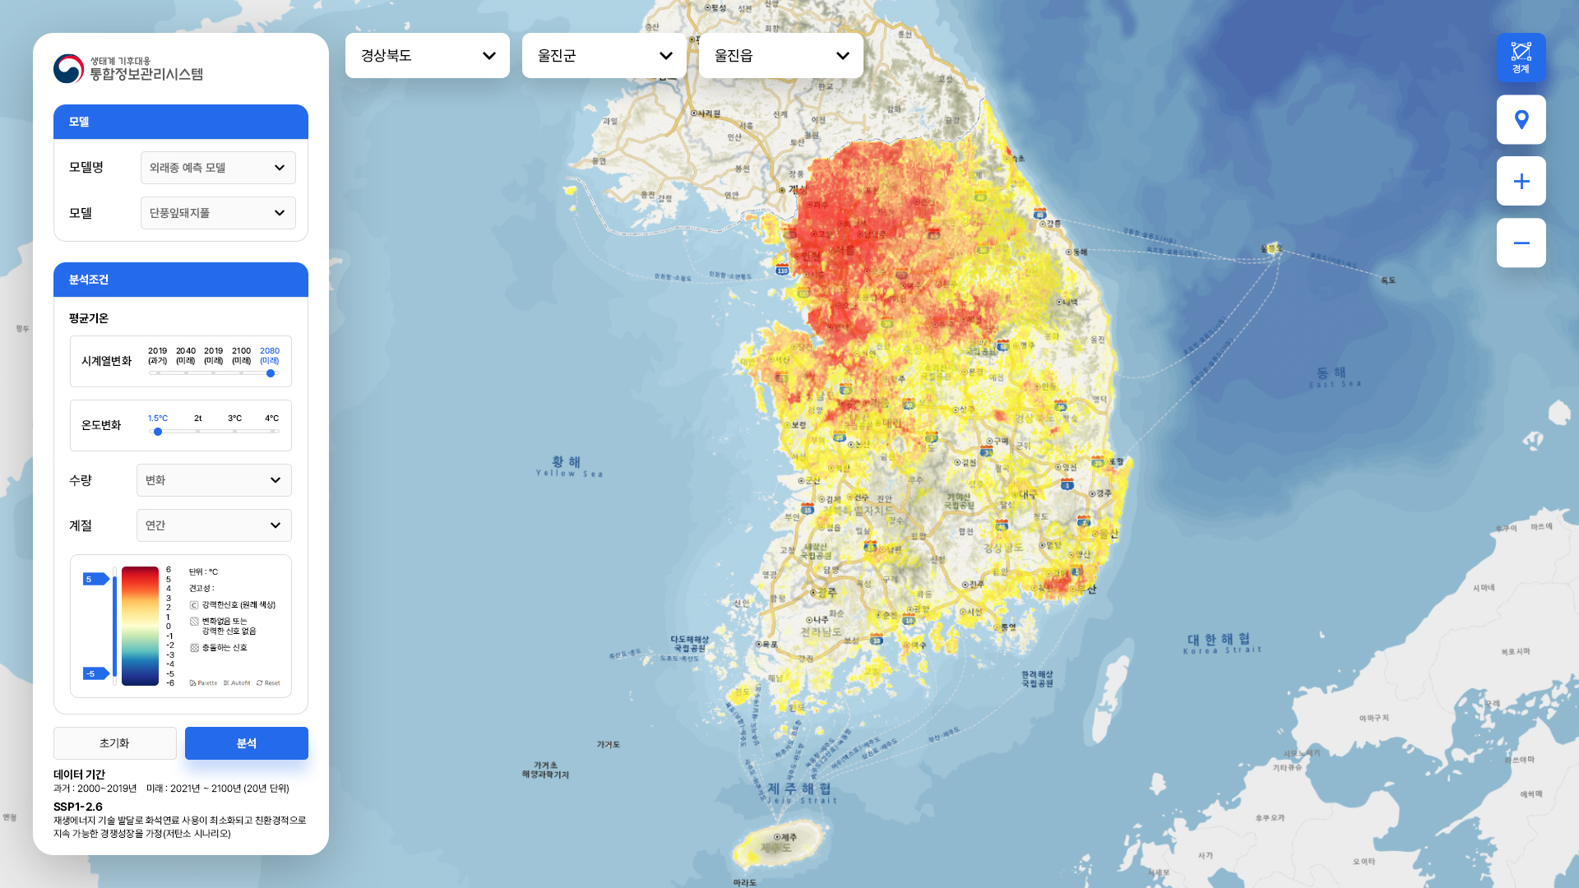Open the Palette option in the legend

(203, 682)
